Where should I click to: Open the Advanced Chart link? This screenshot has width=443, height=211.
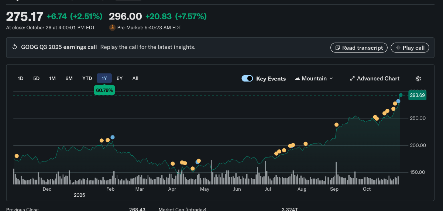pos(378,79)
